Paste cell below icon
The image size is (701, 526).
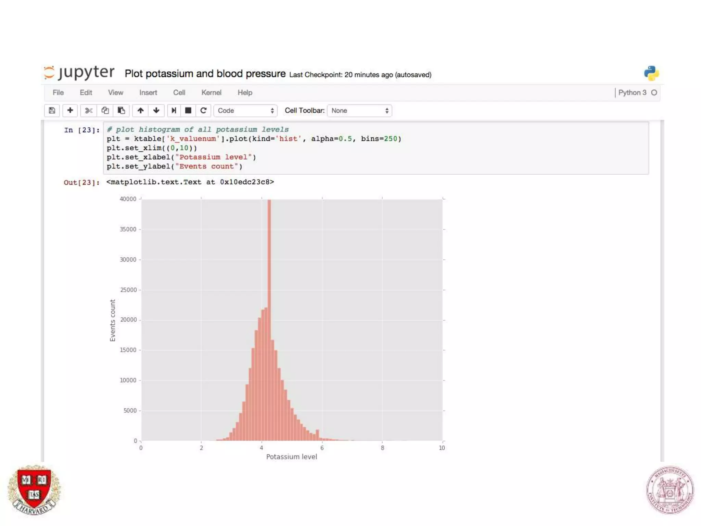pyautogui.click(x=121, y=111)
